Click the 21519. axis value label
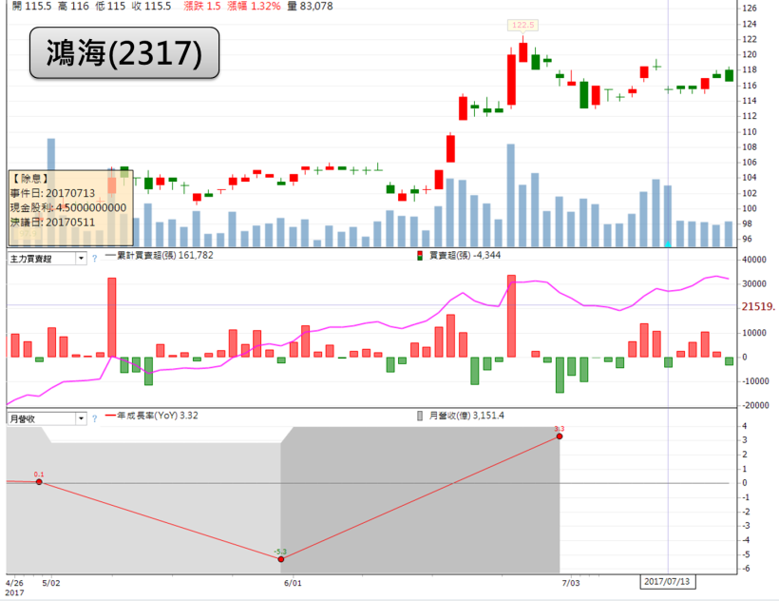This screenshot has width=779, height=601. [759, 307]
